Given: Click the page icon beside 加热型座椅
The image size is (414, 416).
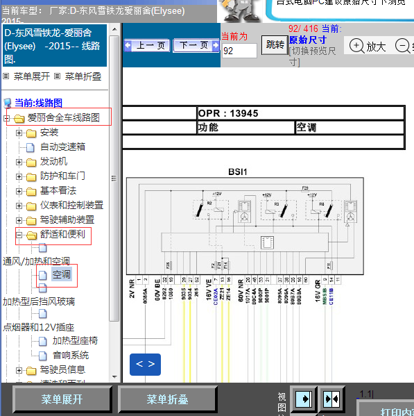Looking at the screenshot, I should tap(42, 342).
